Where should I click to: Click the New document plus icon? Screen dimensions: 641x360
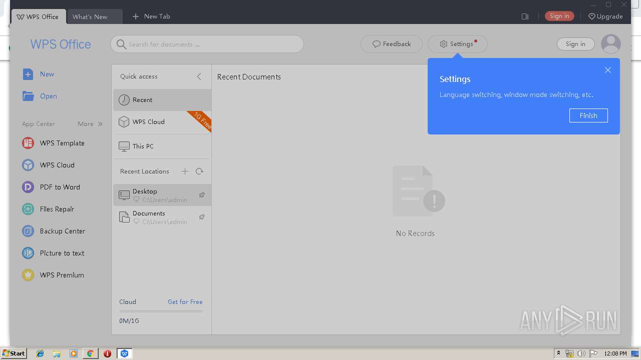pos(28,74)
